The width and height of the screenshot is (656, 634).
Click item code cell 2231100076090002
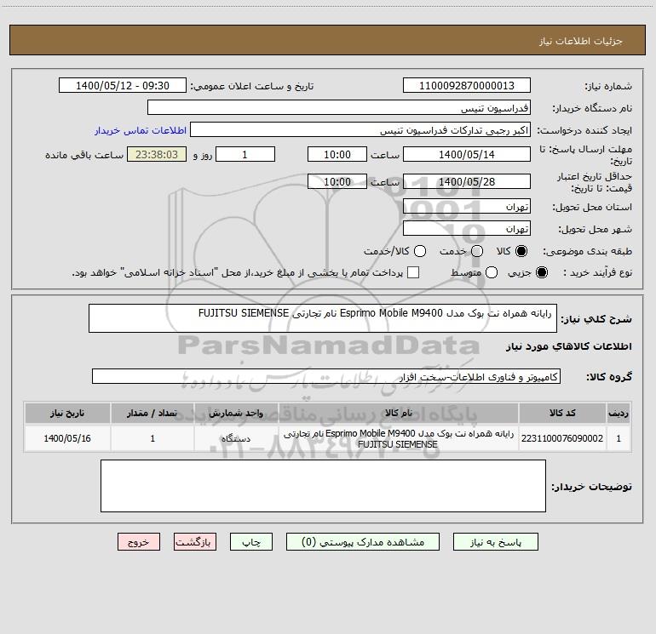pos(562,438)
